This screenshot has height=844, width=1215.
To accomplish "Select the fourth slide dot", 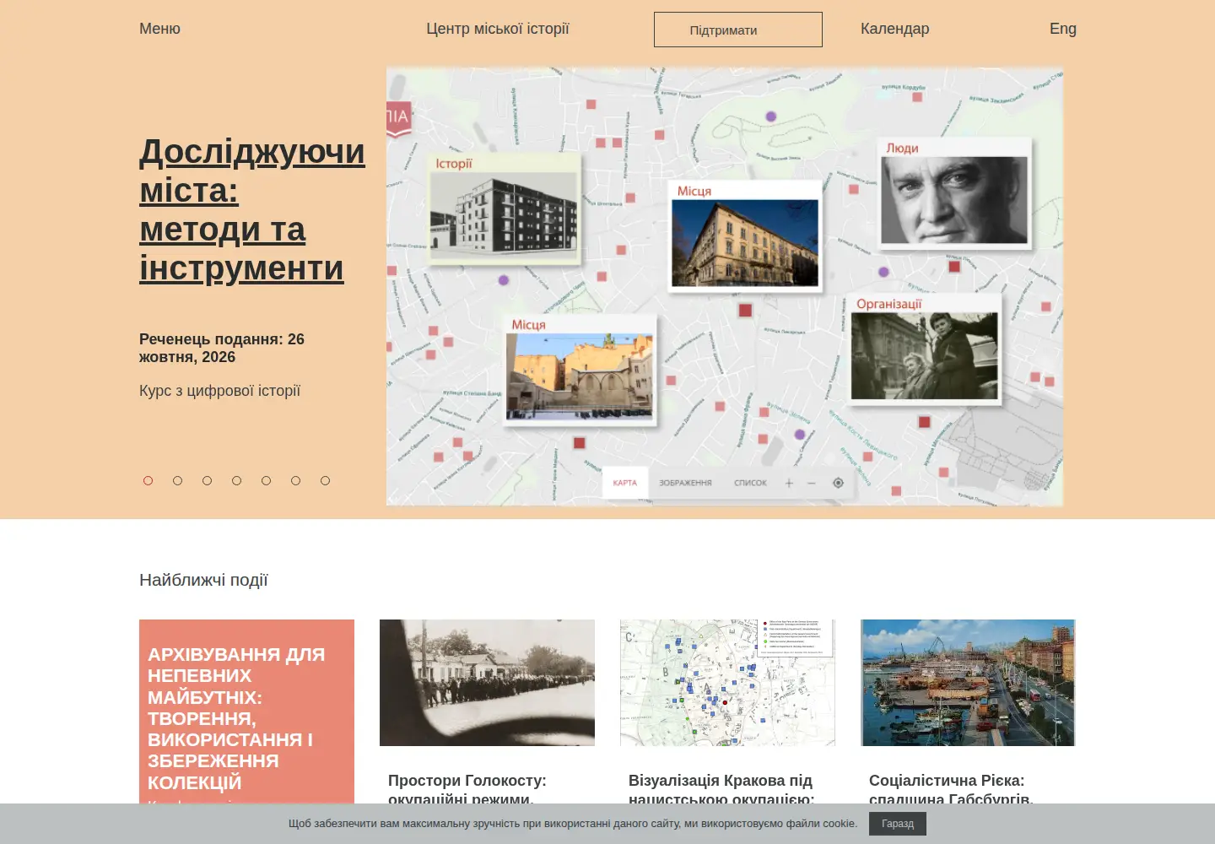I will 237,481.
